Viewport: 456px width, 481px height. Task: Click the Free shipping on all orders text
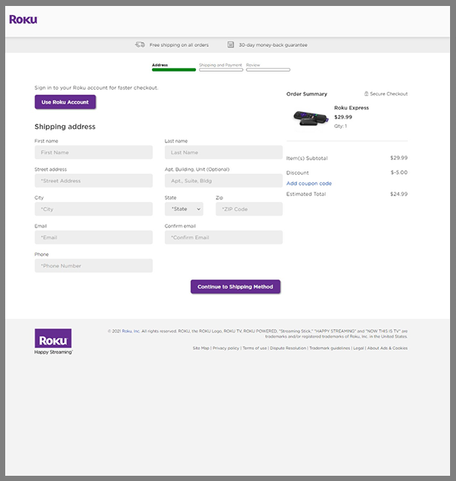pos(179,45)
